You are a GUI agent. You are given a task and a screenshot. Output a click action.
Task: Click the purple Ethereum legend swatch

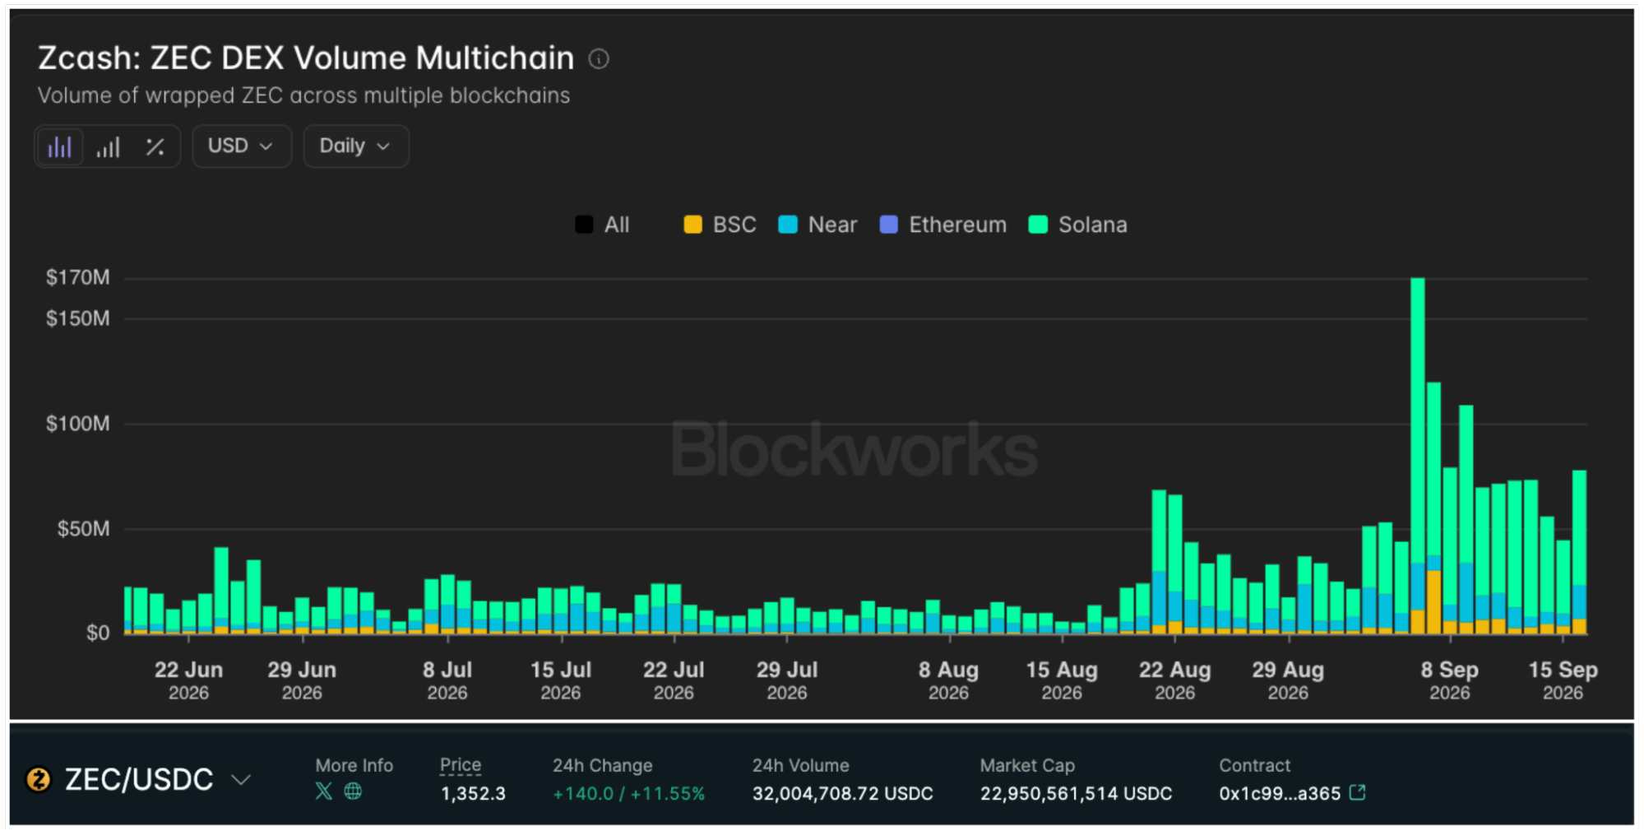(889, 225)
